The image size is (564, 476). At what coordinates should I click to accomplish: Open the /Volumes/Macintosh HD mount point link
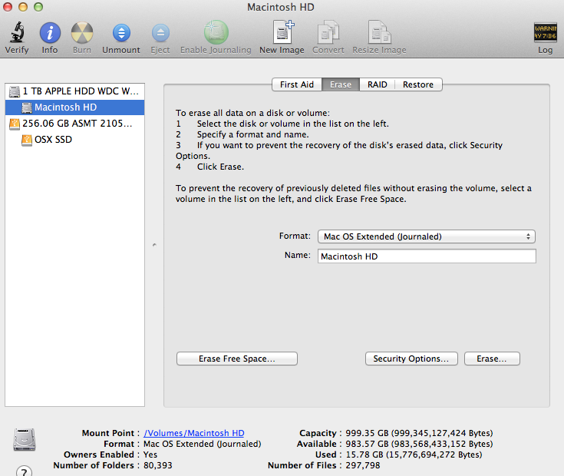(194, 433)
